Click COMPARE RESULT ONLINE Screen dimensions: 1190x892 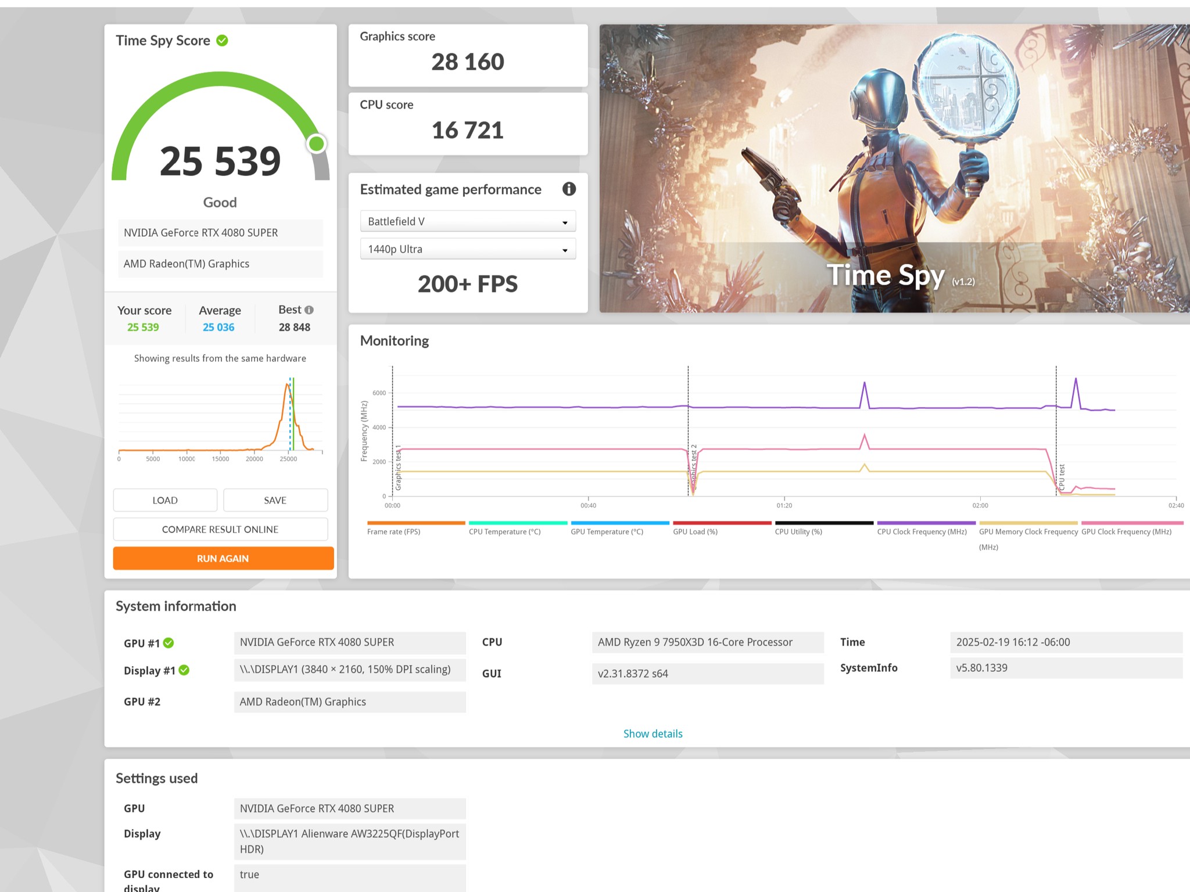point(220,529)
